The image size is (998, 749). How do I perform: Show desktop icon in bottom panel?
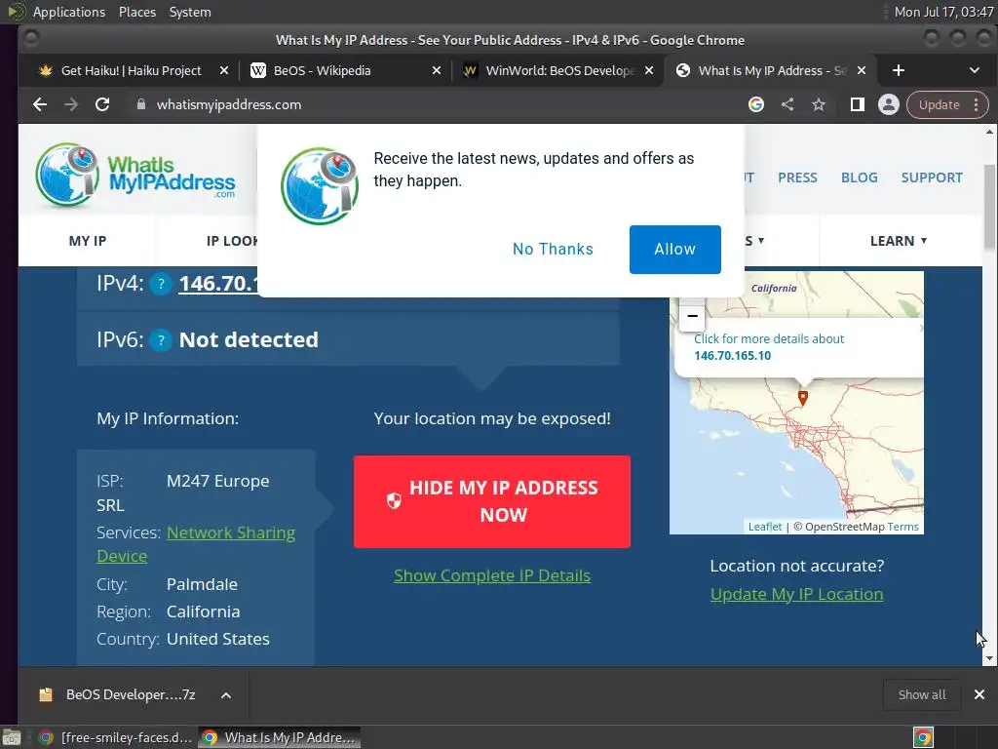11,737
